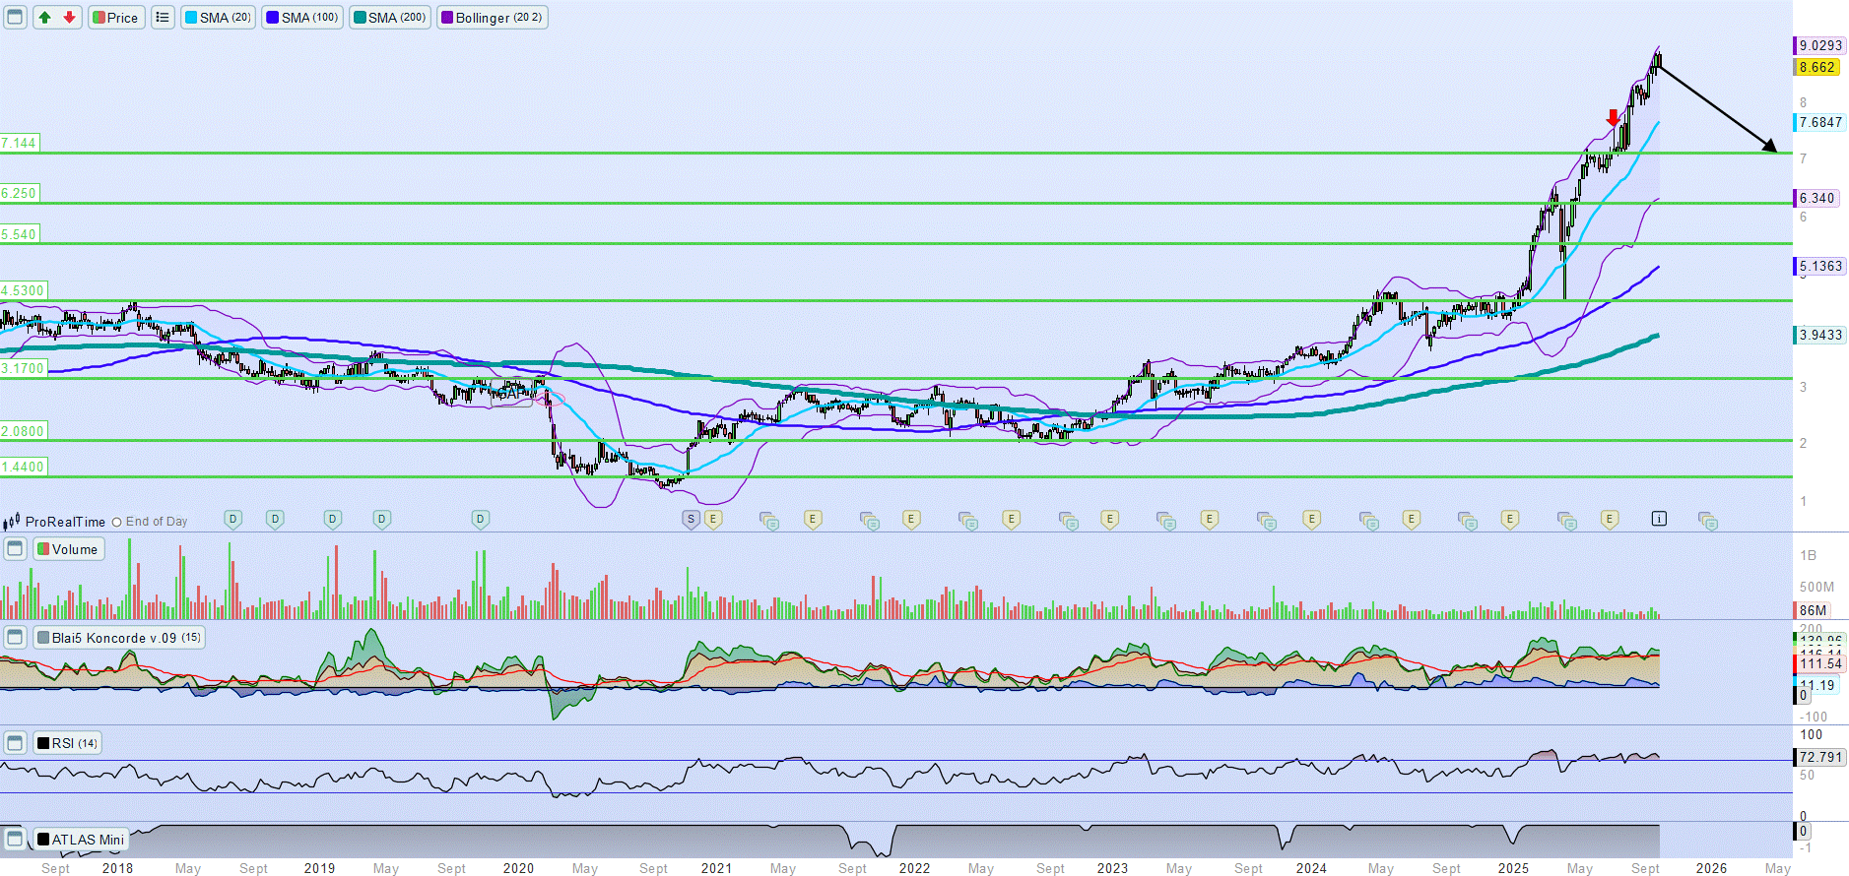
Task: Click the Volume indicator label
Action: (69, 549)
